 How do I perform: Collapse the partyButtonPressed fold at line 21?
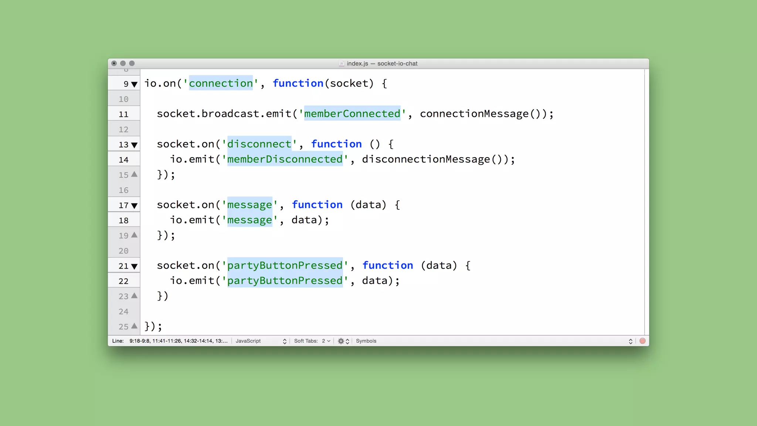point(134,266)
